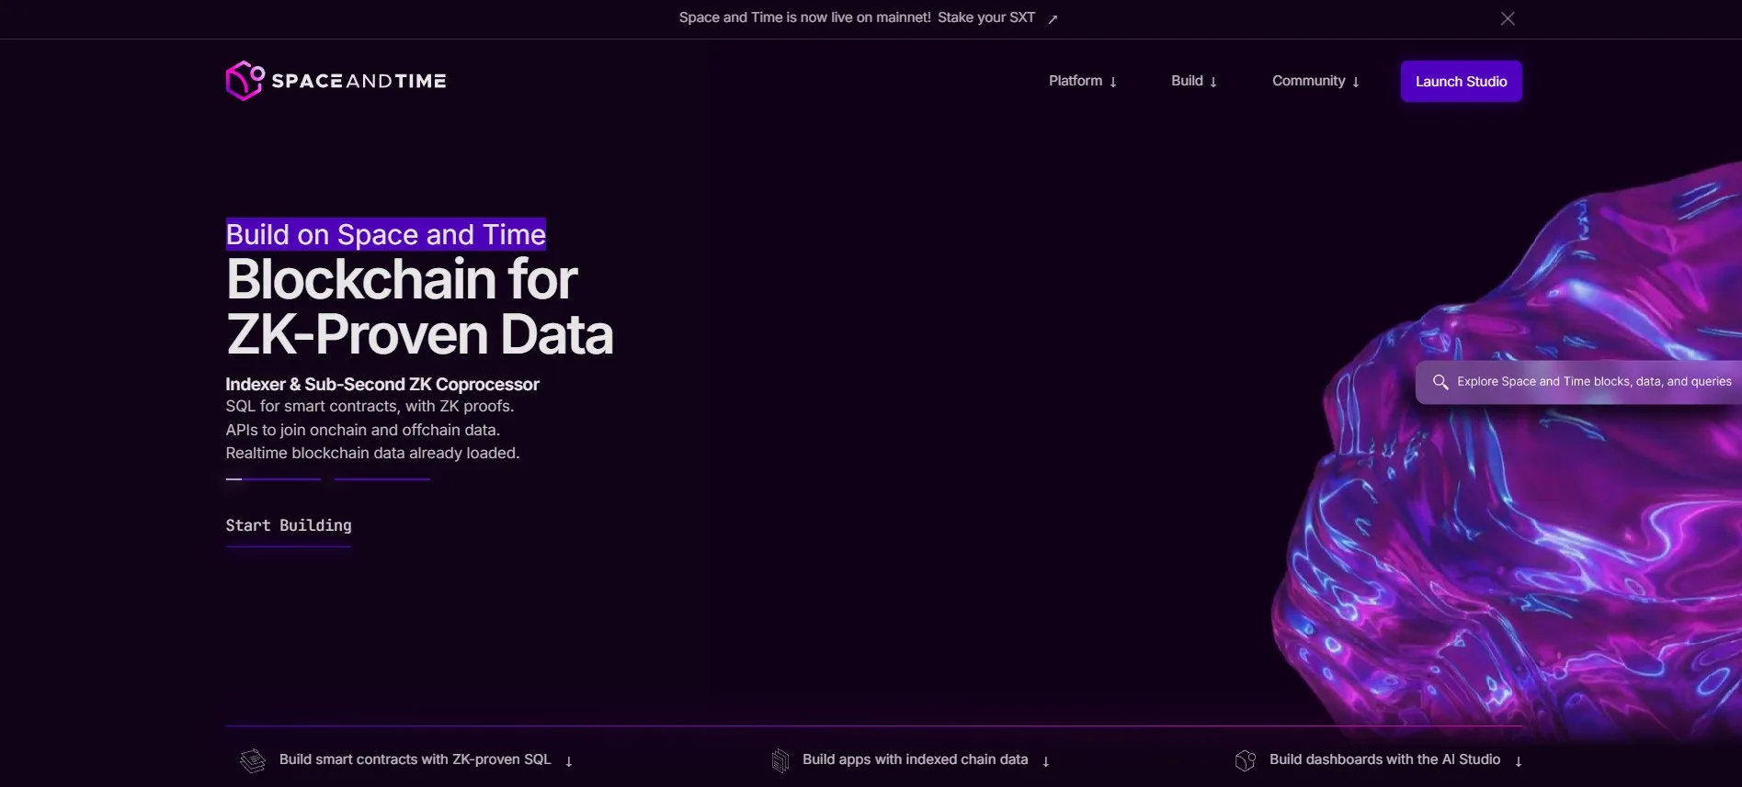Expand the Platform menu

pyautogui.click(x=1083, y=81)
